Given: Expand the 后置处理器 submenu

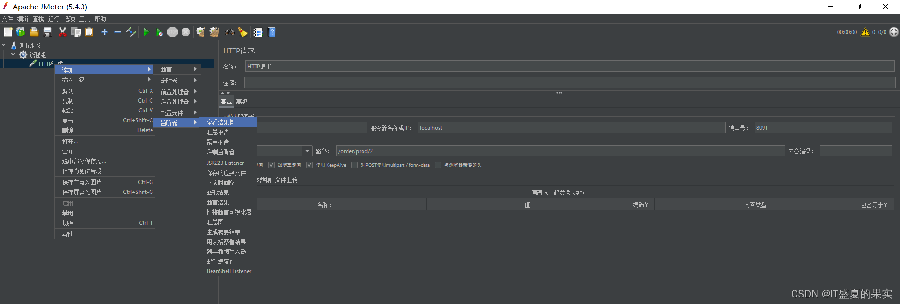Looking at the screenshot, I should (177, 102).
